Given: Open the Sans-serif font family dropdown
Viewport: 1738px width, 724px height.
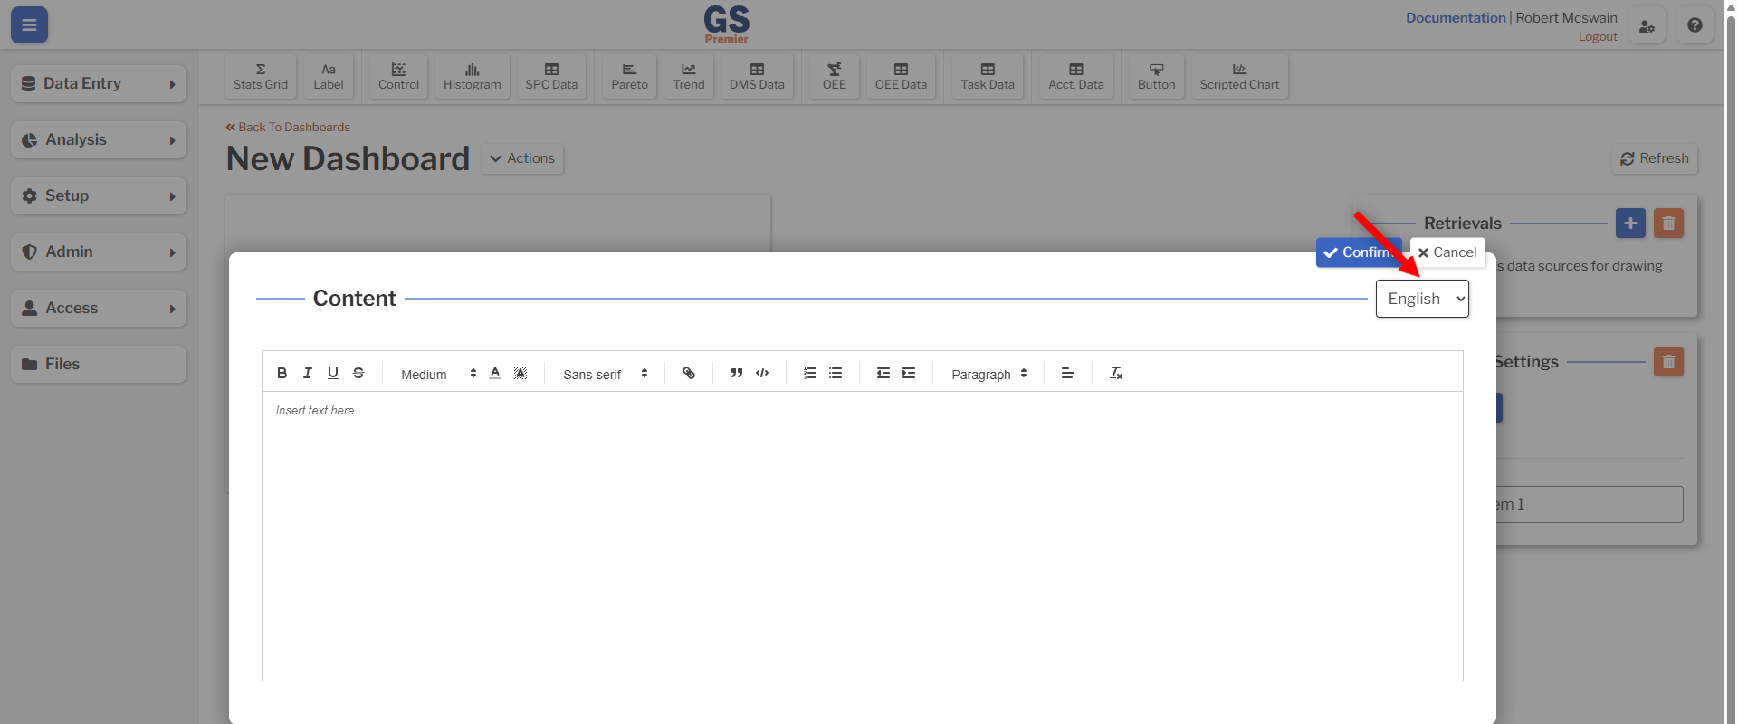Looking at the screenshot, I should (x=606, y=374).
